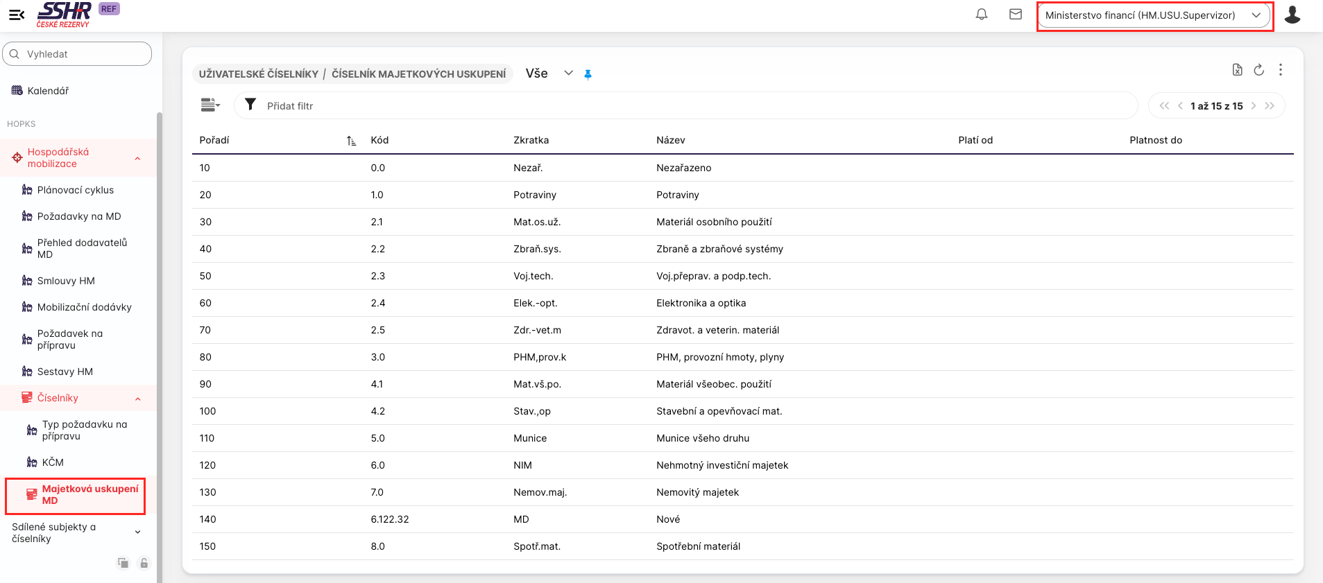This screenshot has height=583, width=1323.
Task: Expand the Vše view dropdown
Action: tap(568, 73)
